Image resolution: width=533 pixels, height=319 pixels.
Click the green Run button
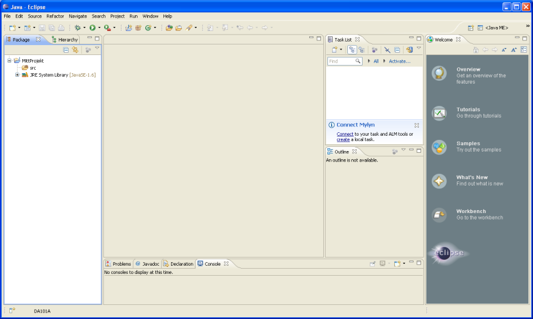[x=93, y=28]
